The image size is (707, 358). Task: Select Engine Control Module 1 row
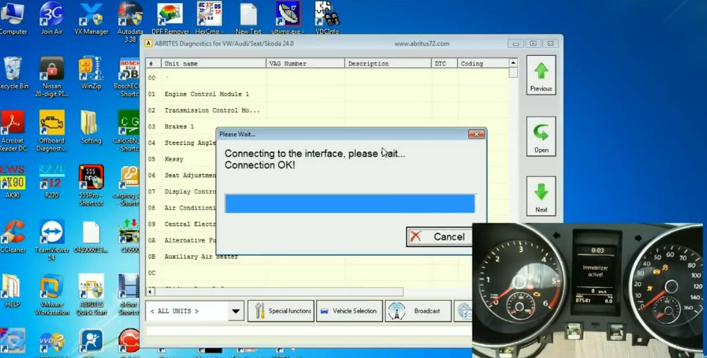click(327, 94)
